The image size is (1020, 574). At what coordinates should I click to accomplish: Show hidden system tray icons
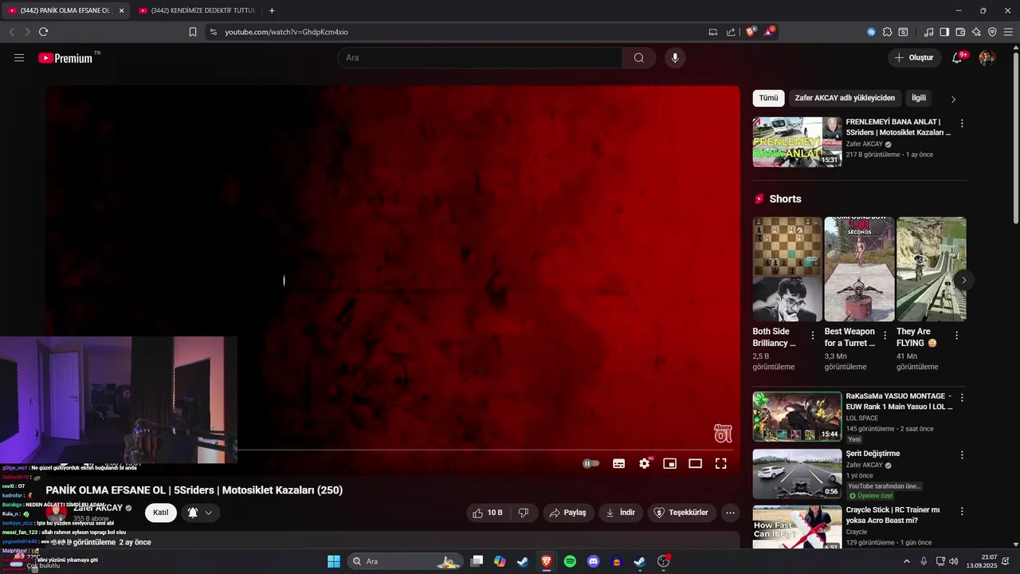(906, 561)
